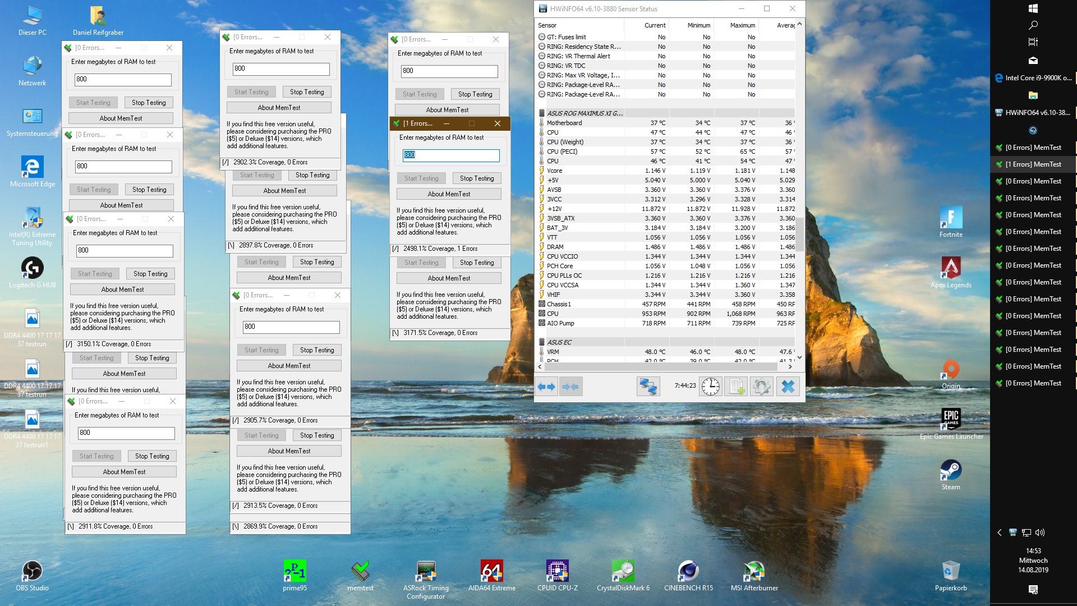The width and height of the screenshot is (1077, 606).
Task: Select [1 Errors] MemTest taskbar entry
Action: point(1033,164)
